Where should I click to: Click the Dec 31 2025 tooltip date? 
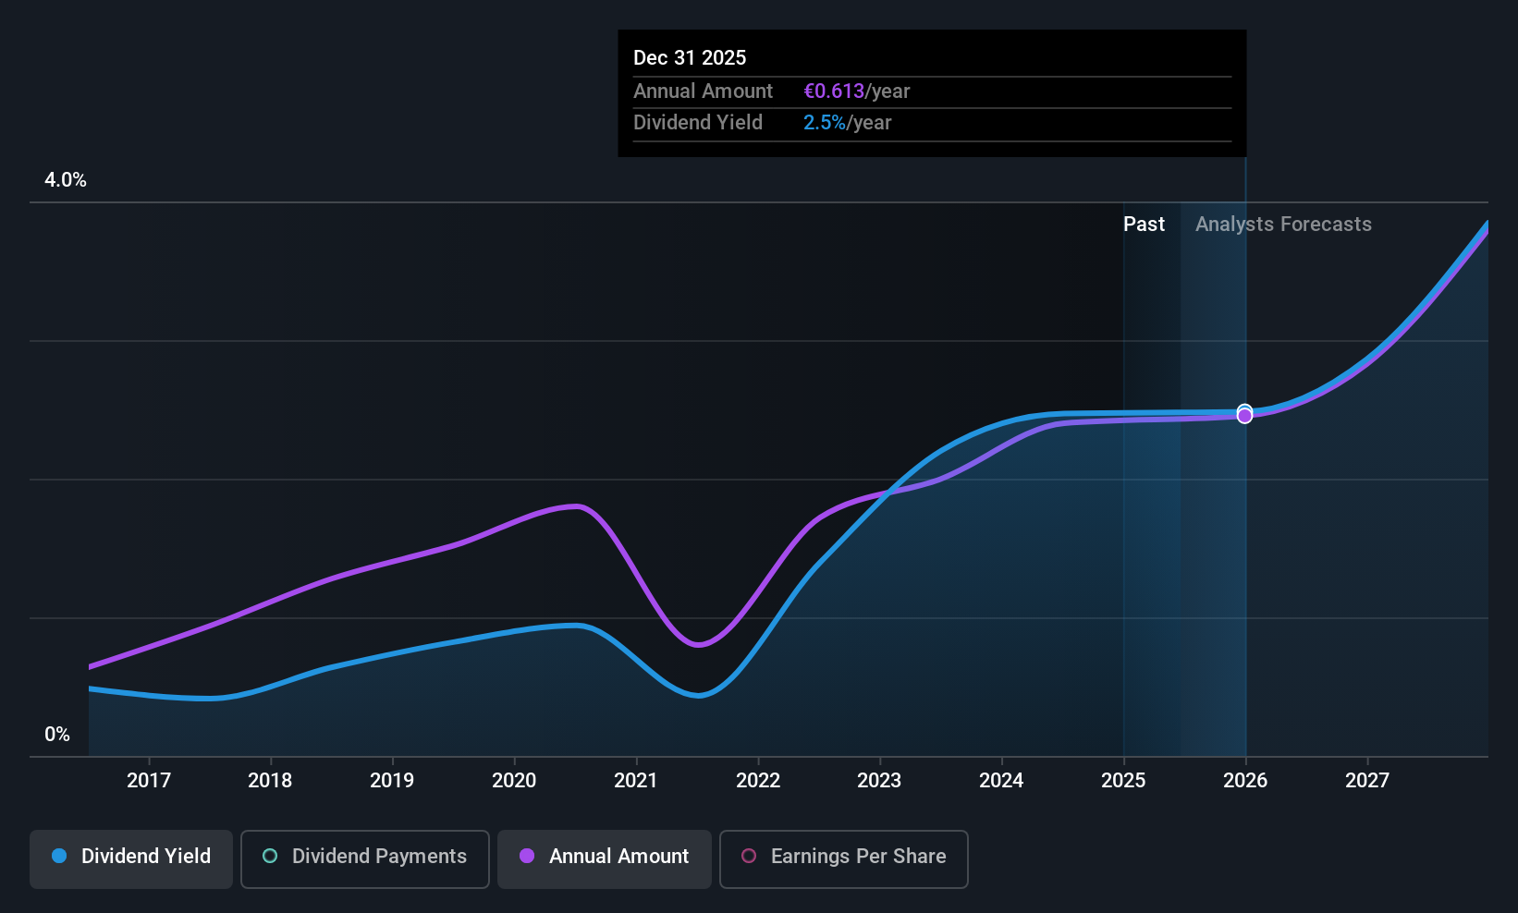[x=690, y=58]
